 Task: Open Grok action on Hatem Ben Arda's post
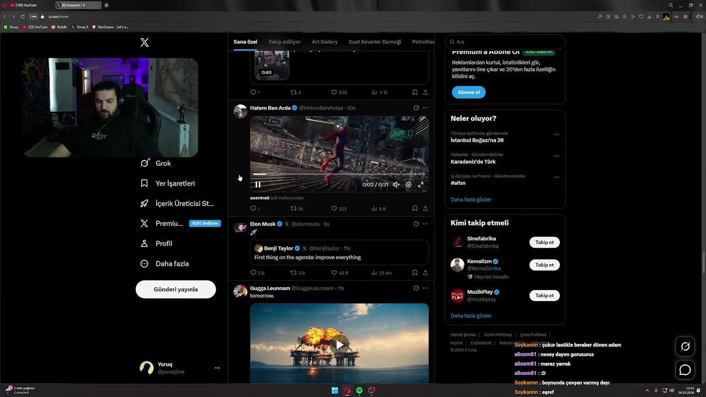[x=416, y=108]
